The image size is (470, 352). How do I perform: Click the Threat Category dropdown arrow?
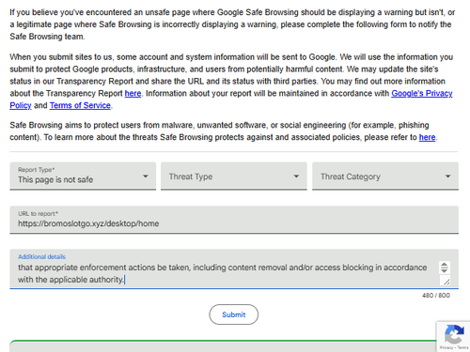tap(448, 176)
